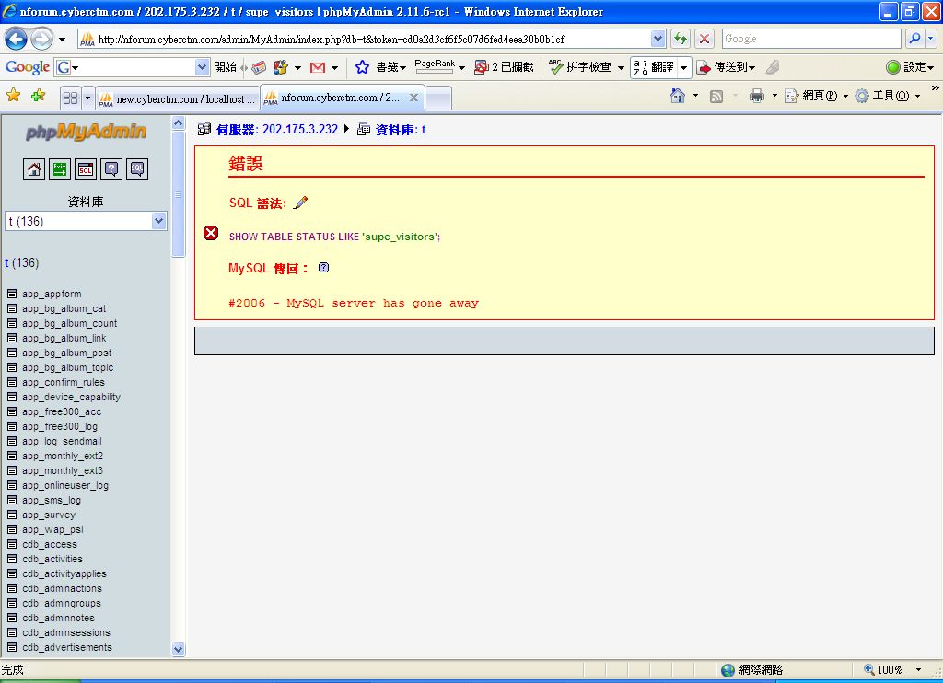This screenshot has height=683, width=943.
Task: Click the Google search box at top right
Action: pyautogui.click(x=810, y=39)
